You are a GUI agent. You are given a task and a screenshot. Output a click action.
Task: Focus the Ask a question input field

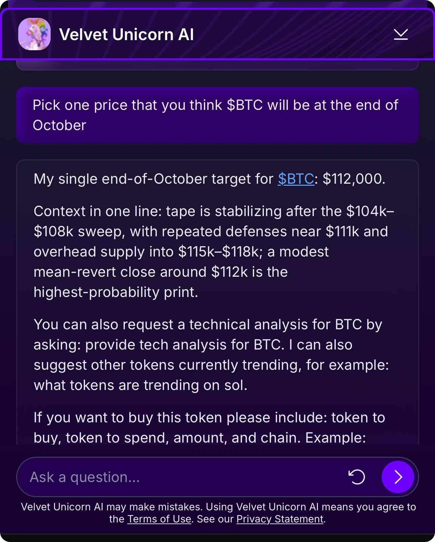click(x=182, y=477)
